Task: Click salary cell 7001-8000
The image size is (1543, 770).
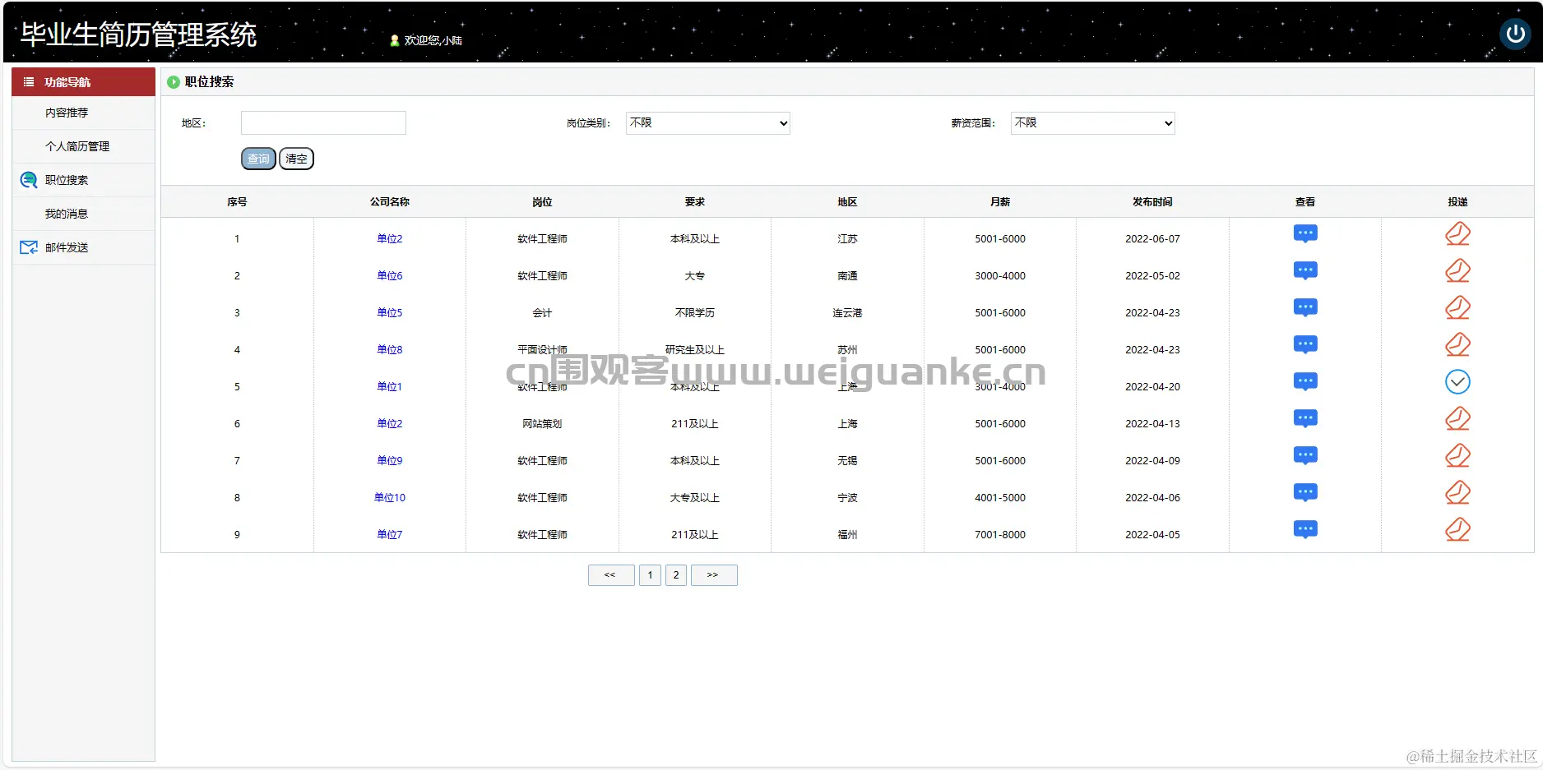Action: pyautogui.click(x=1000, y=535)
